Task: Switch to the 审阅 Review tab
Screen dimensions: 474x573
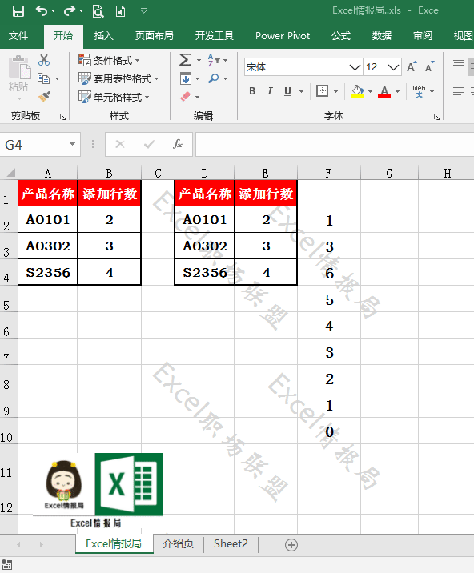Action: tap(423, 36)
